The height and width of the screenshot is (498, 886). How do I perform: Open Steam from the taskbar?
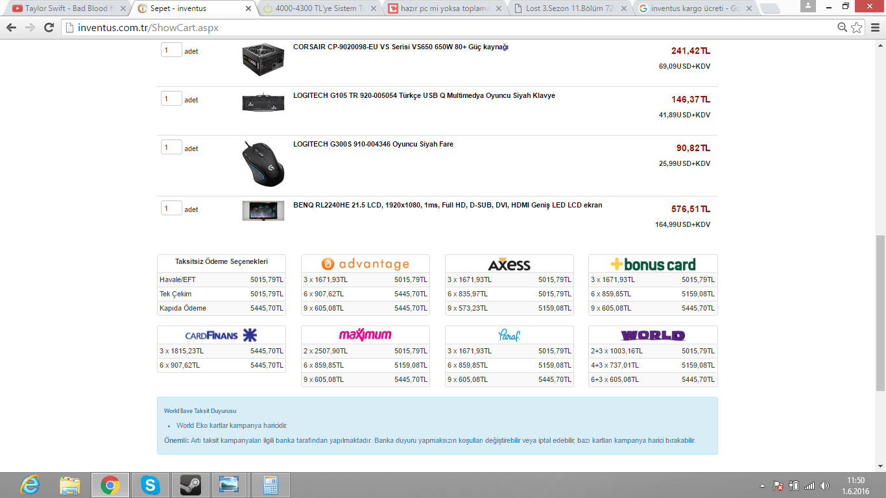[191, 484]
